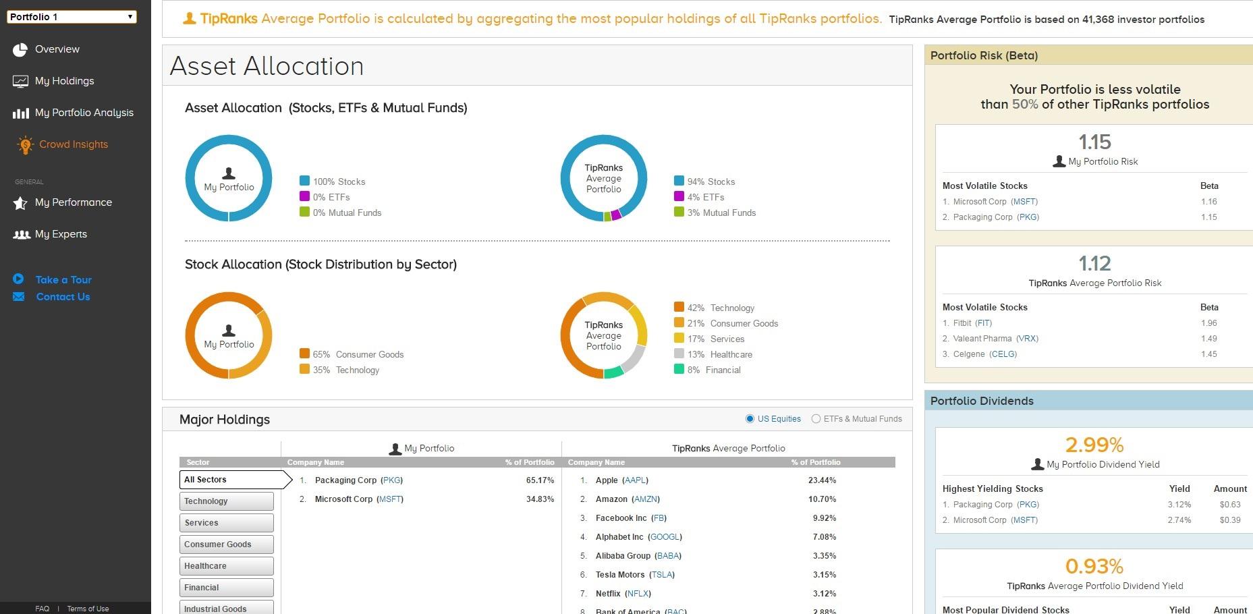Click the My Portfolio Analysis bar chart icon
The image size is (1253, 614).
tap(20, 113)
